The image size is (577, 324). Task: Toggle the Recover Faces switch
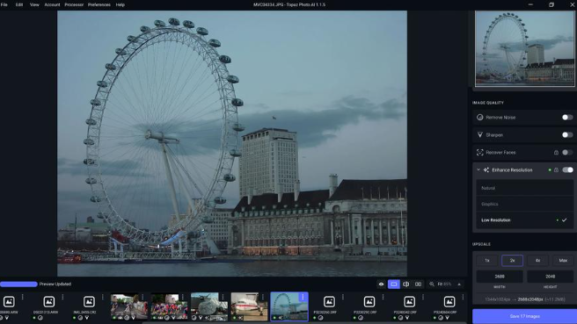(567, 153)
